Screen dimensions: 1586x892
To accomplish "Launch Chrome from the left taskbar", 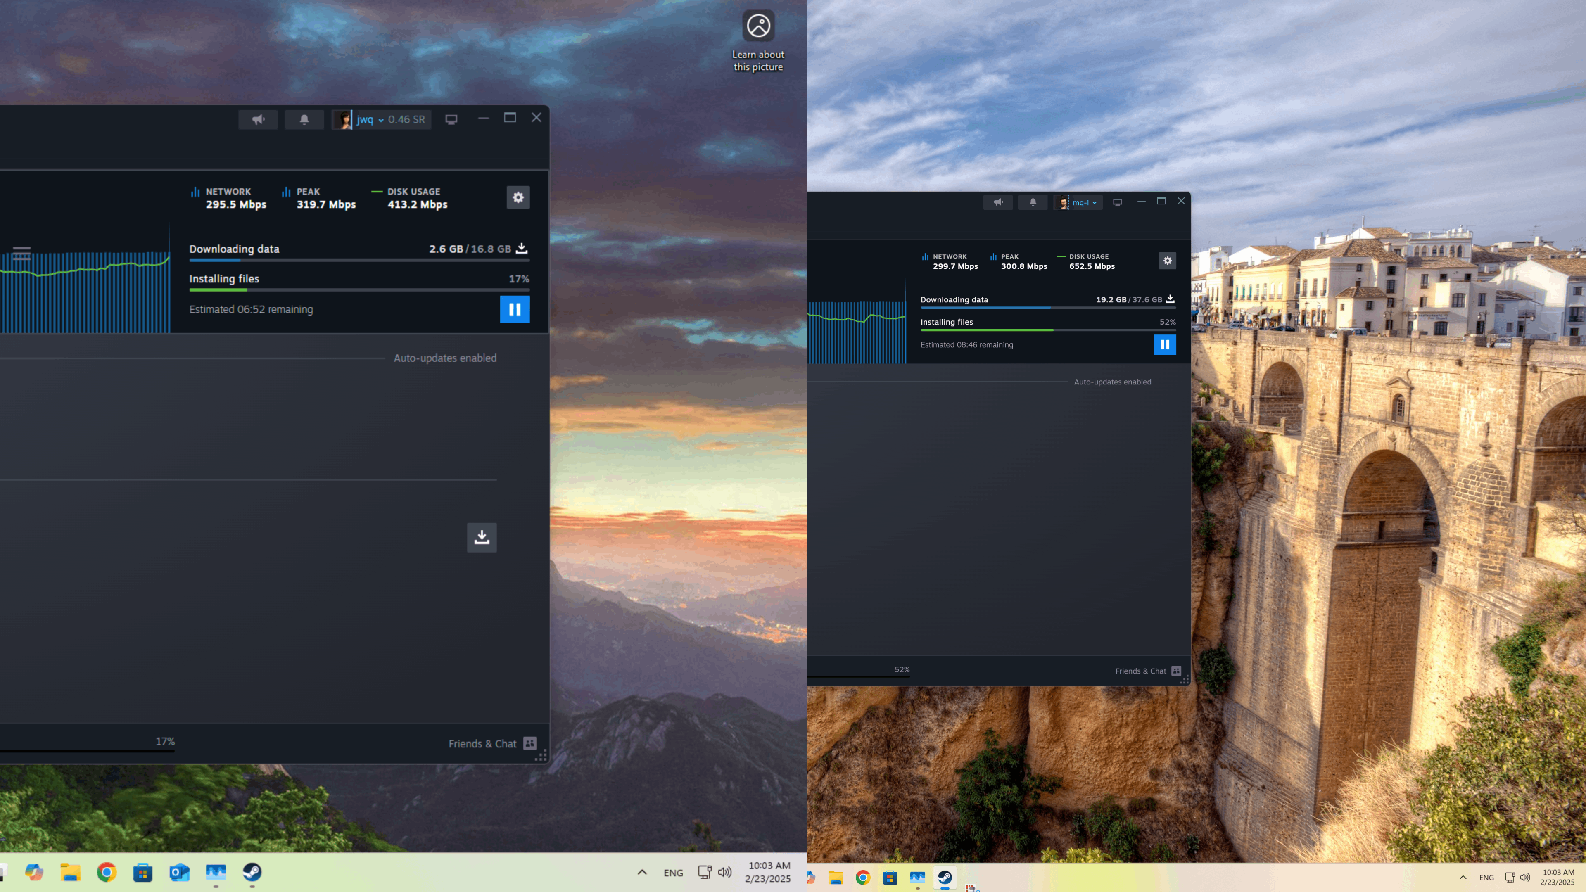I will pyautogui.click(x=107, y=872).
